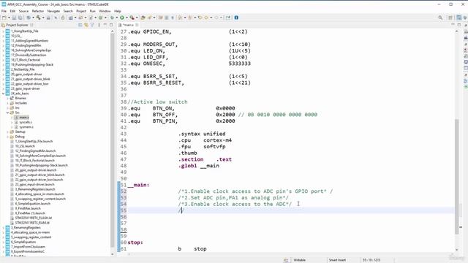Click the green Run button icon
Screen dimensions: 468x263
(122, 18)
